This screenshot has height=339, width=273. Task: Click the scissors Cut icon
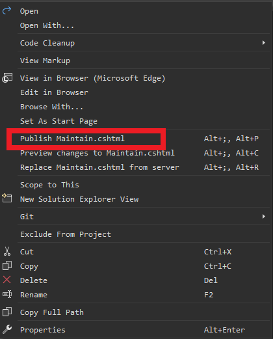[7, 252]
